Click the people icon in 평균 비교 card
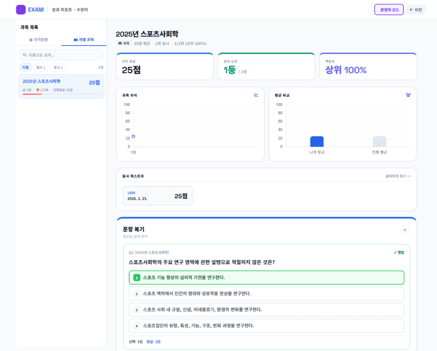The image size is (437, 351). tap(408, 95)
